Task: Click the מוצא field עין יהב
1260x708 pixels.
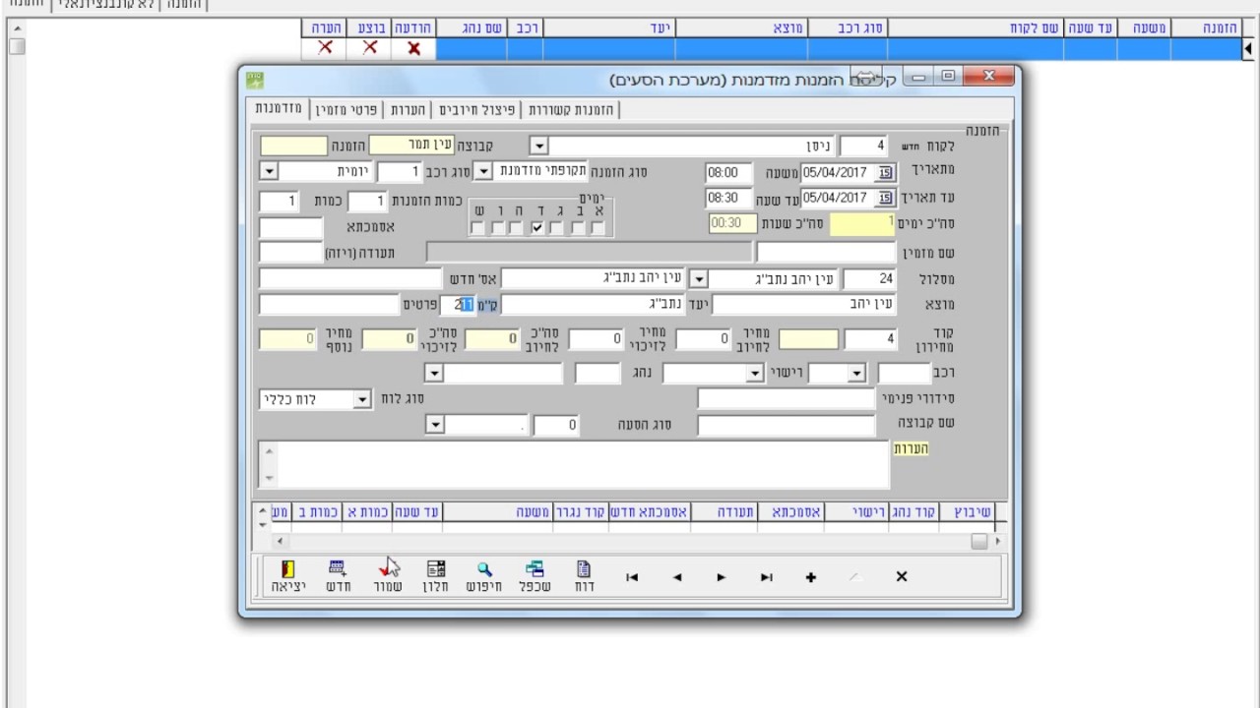Action: 803,306
